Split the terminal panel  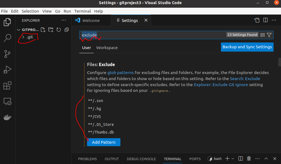[241, 159]
